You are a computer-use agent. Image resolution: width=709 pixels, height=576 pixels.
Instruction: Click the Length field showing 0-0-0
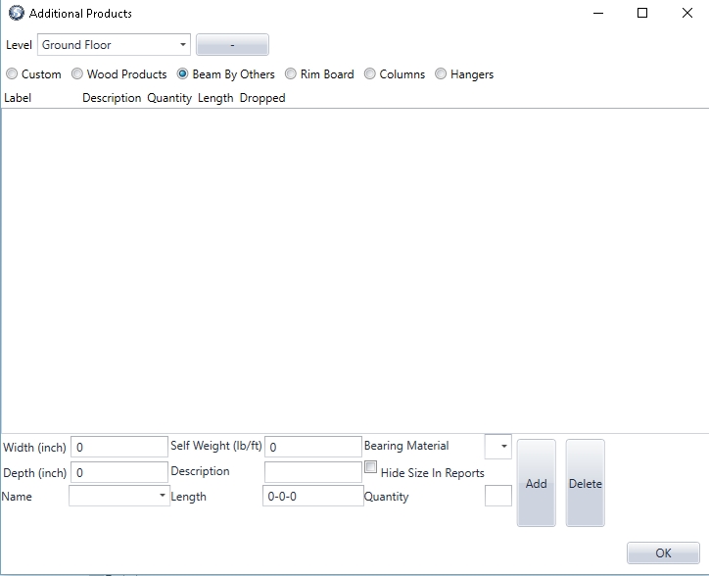pos(313,497)
